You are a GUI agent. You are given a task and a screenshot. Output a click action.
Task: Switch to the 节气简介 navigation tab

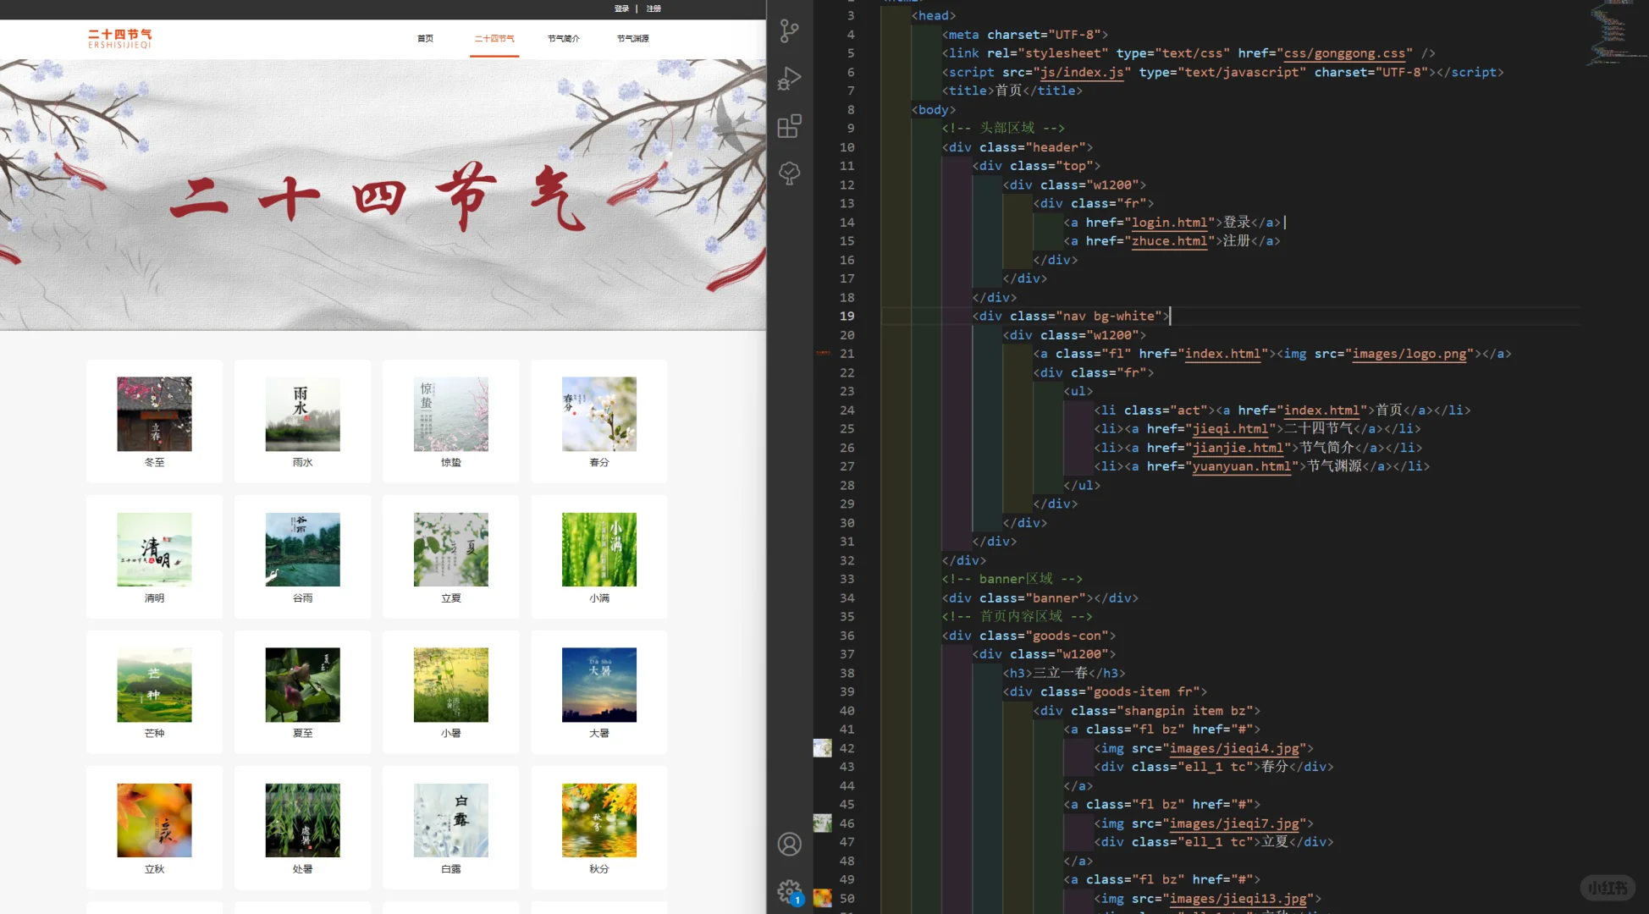(x=562, y=38)
